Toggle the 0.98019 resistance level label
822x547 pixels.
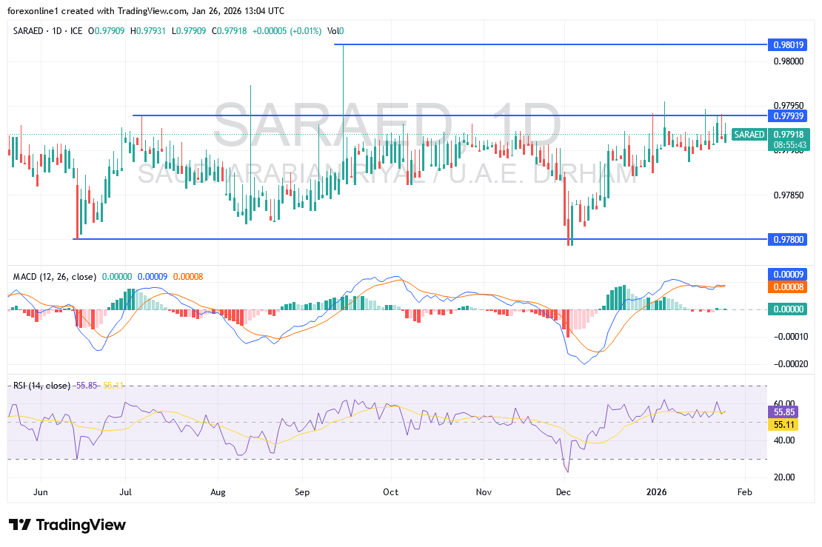coord(787,45)
